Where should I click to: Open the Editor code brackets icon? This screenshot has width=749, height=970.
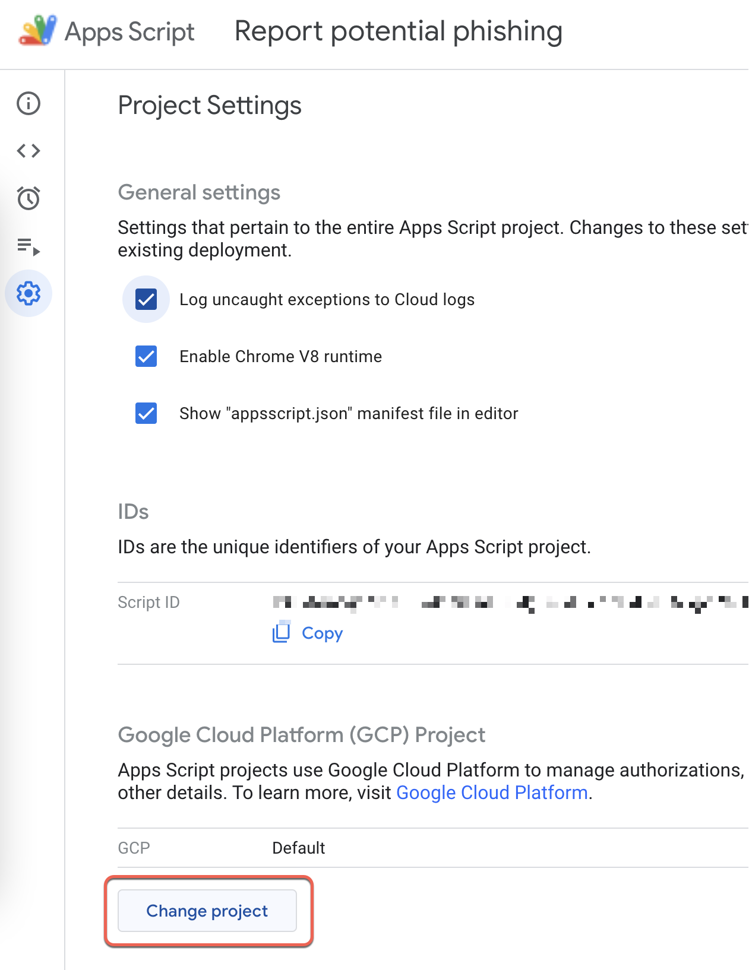pyautogui.click(x=29, y=151)
